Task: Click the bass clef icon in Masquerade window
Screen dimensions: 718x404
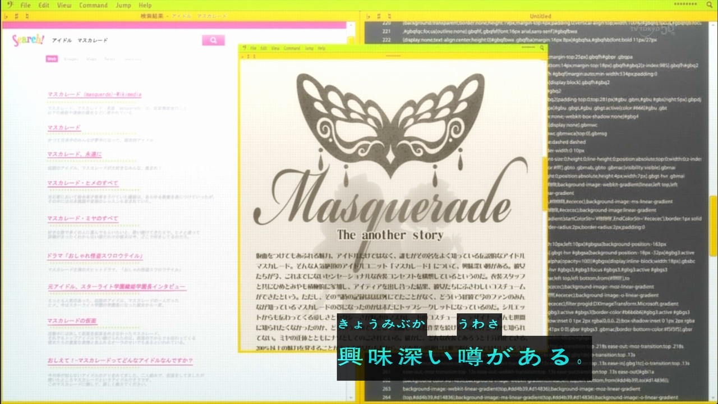Action: pos(245,48)
